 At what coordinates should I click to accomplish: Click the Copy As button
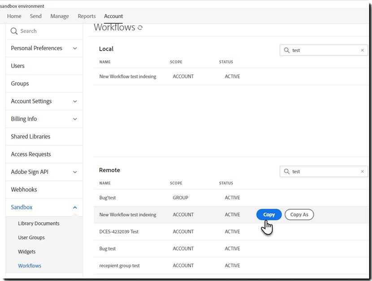pos(299,215)
